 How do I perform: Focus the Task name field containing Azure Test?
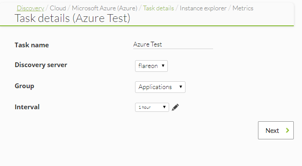point(173,45)
